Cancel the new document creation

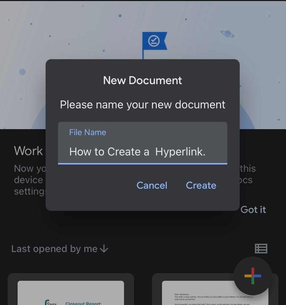coord(152,186)
